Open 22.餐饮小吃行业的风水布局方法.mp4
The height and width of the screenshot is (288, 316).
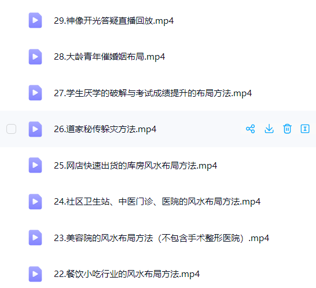(x=127, y=274)
